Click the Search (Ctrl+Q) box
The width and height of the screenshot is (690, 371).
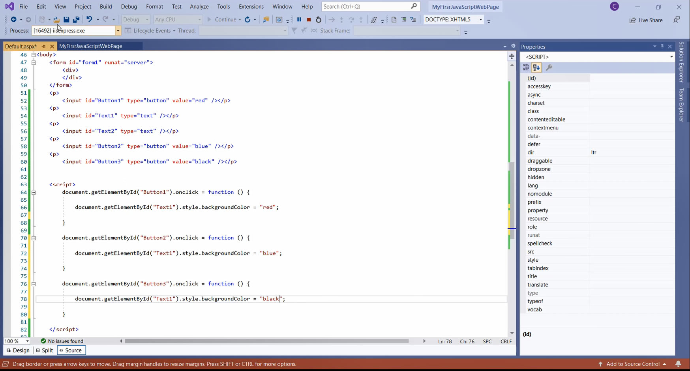(366, 6)
